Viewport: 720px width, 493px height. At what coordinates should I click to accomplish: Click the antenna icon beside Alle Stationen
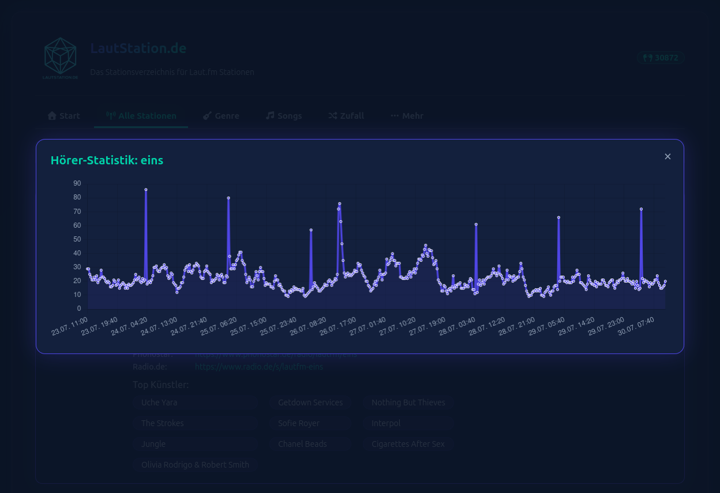coord(111,115)
